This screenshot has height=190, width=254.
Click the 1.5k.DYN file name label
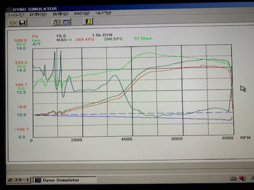click(x=102, y=35)
